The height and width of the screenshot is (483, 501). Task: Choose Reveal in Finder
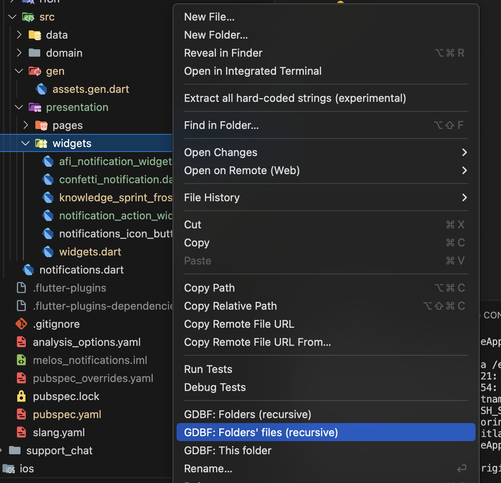click(223, 53)
